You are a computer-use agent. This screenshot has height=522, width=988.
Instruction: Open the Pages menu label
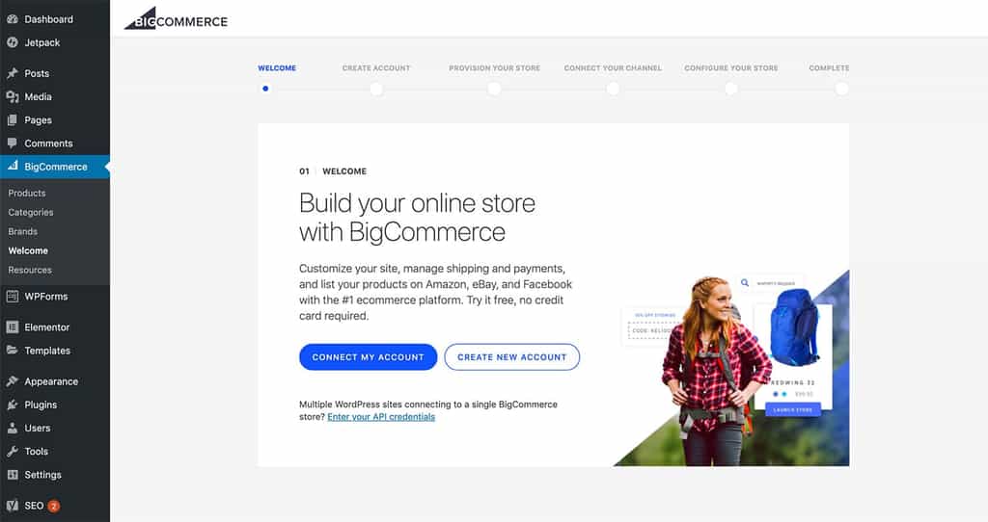pos(38,120)
